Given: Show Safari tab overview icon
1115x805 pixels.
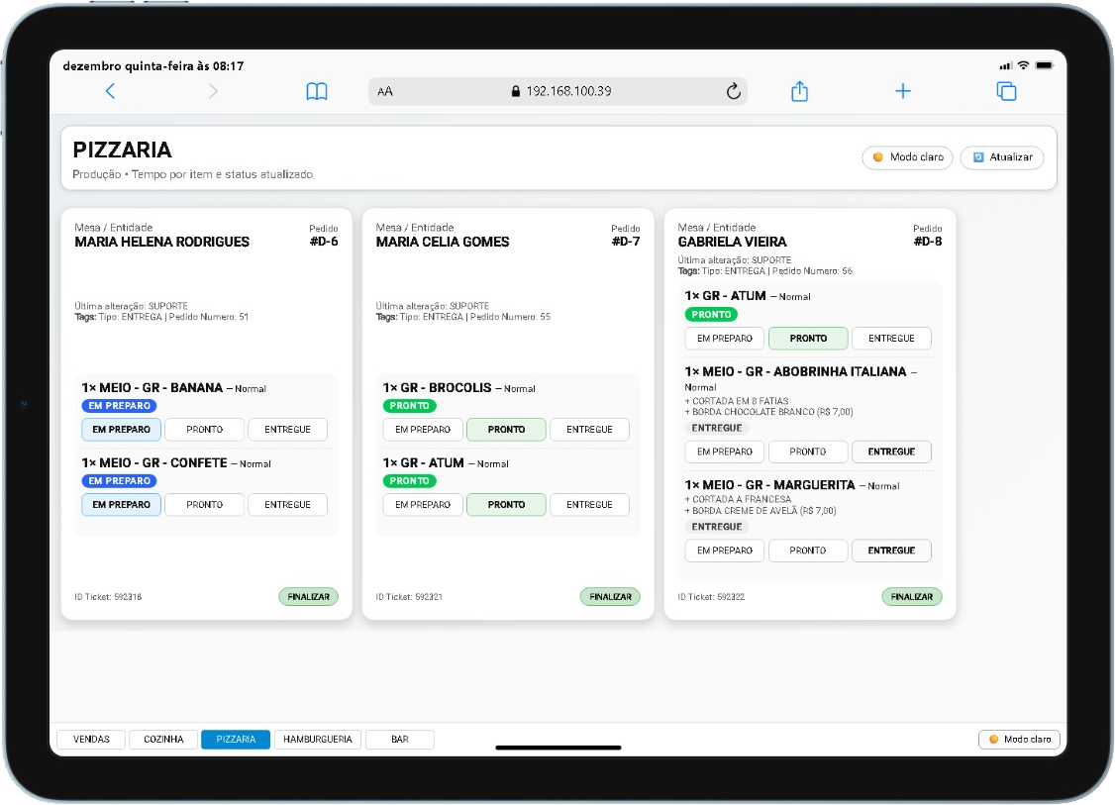Looking at the screenshot, I should click(1006, 91).
